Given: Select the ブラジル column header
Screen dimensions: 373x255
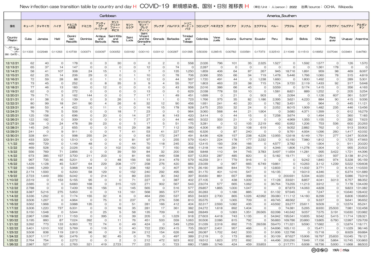Looking at the screenshot, I should click(x=289, y=26).
